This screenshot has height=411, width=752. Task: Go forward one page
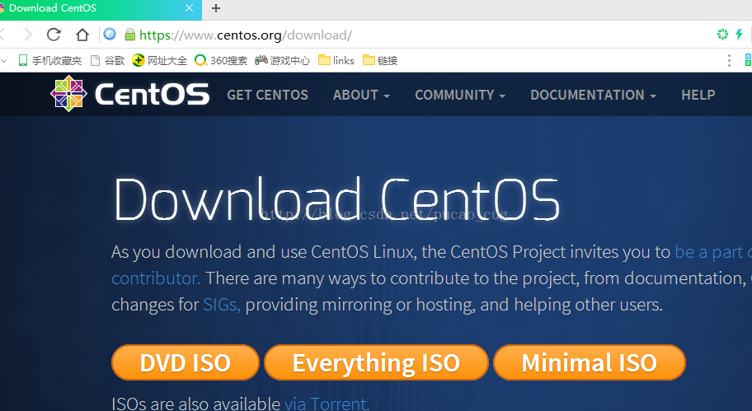click(x=28, y=35)
